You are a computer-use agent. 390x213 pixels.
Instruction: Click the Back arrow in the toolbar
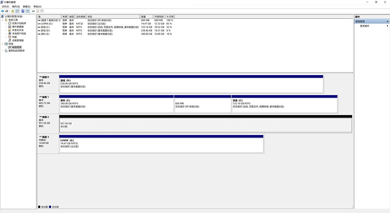(2, 11)
